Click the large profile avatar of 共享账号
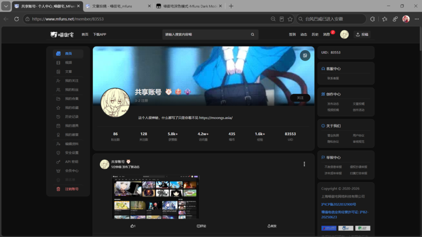This screenshot has height=237, width=422. tap(115, 102)
